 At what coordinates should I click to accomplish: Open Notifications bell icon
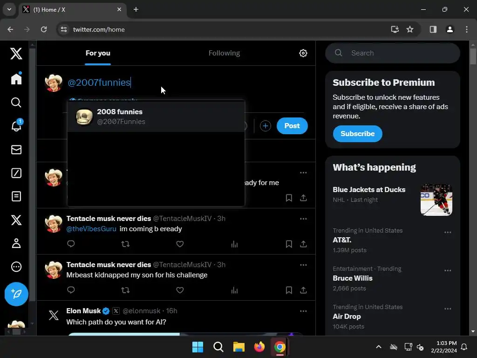(x=16, y=125)
